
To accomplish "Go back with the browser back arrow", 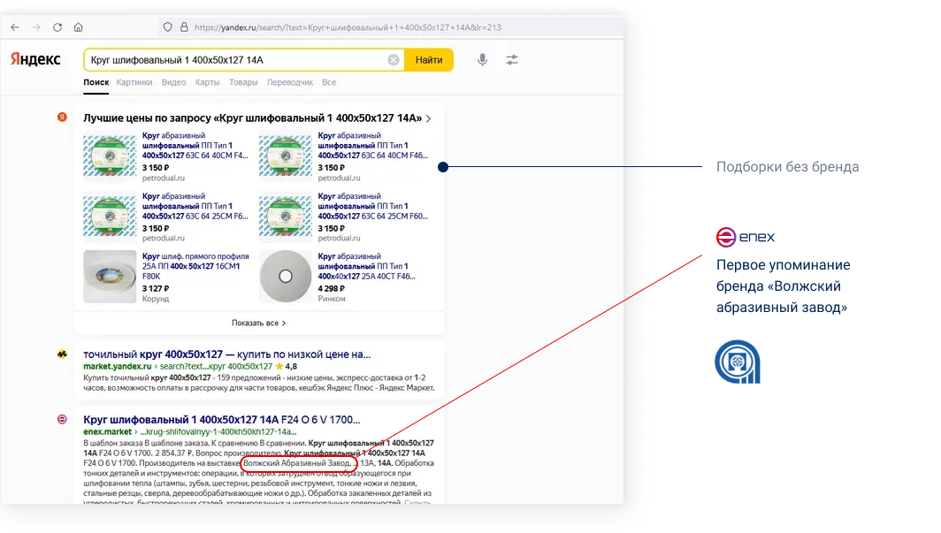I will point(15,27).
